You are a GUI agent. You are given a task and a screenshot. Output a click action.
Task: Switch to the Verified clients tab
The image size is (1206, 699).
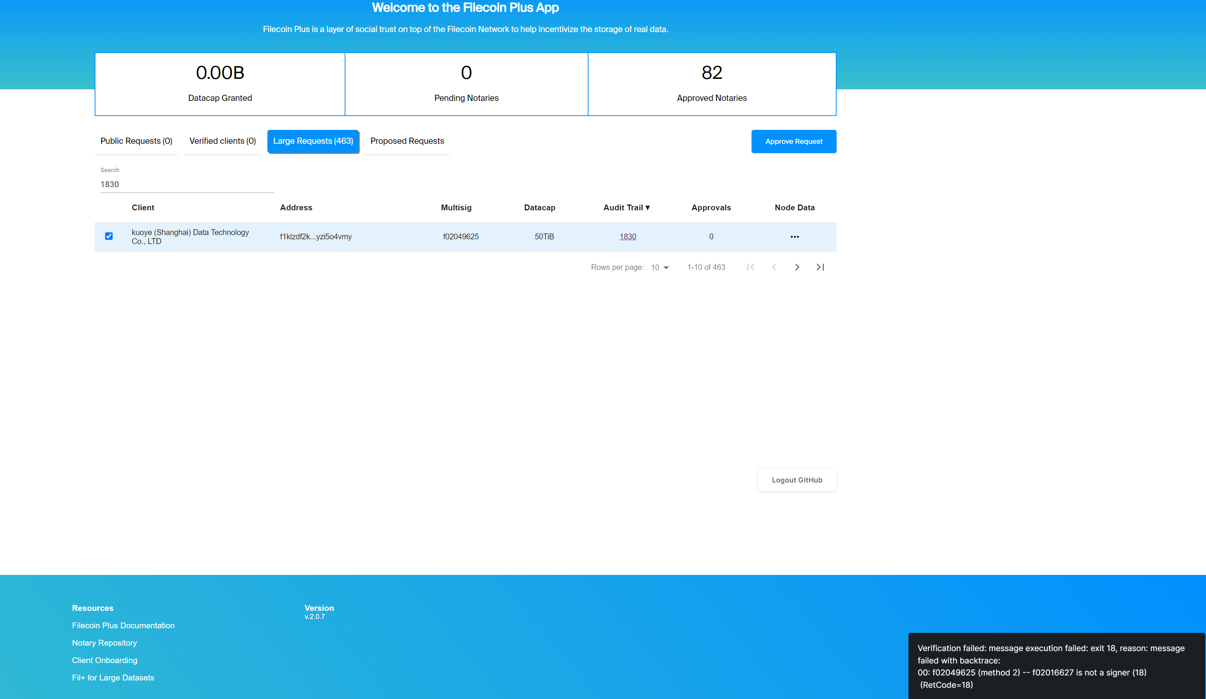[x=223, y=141]
